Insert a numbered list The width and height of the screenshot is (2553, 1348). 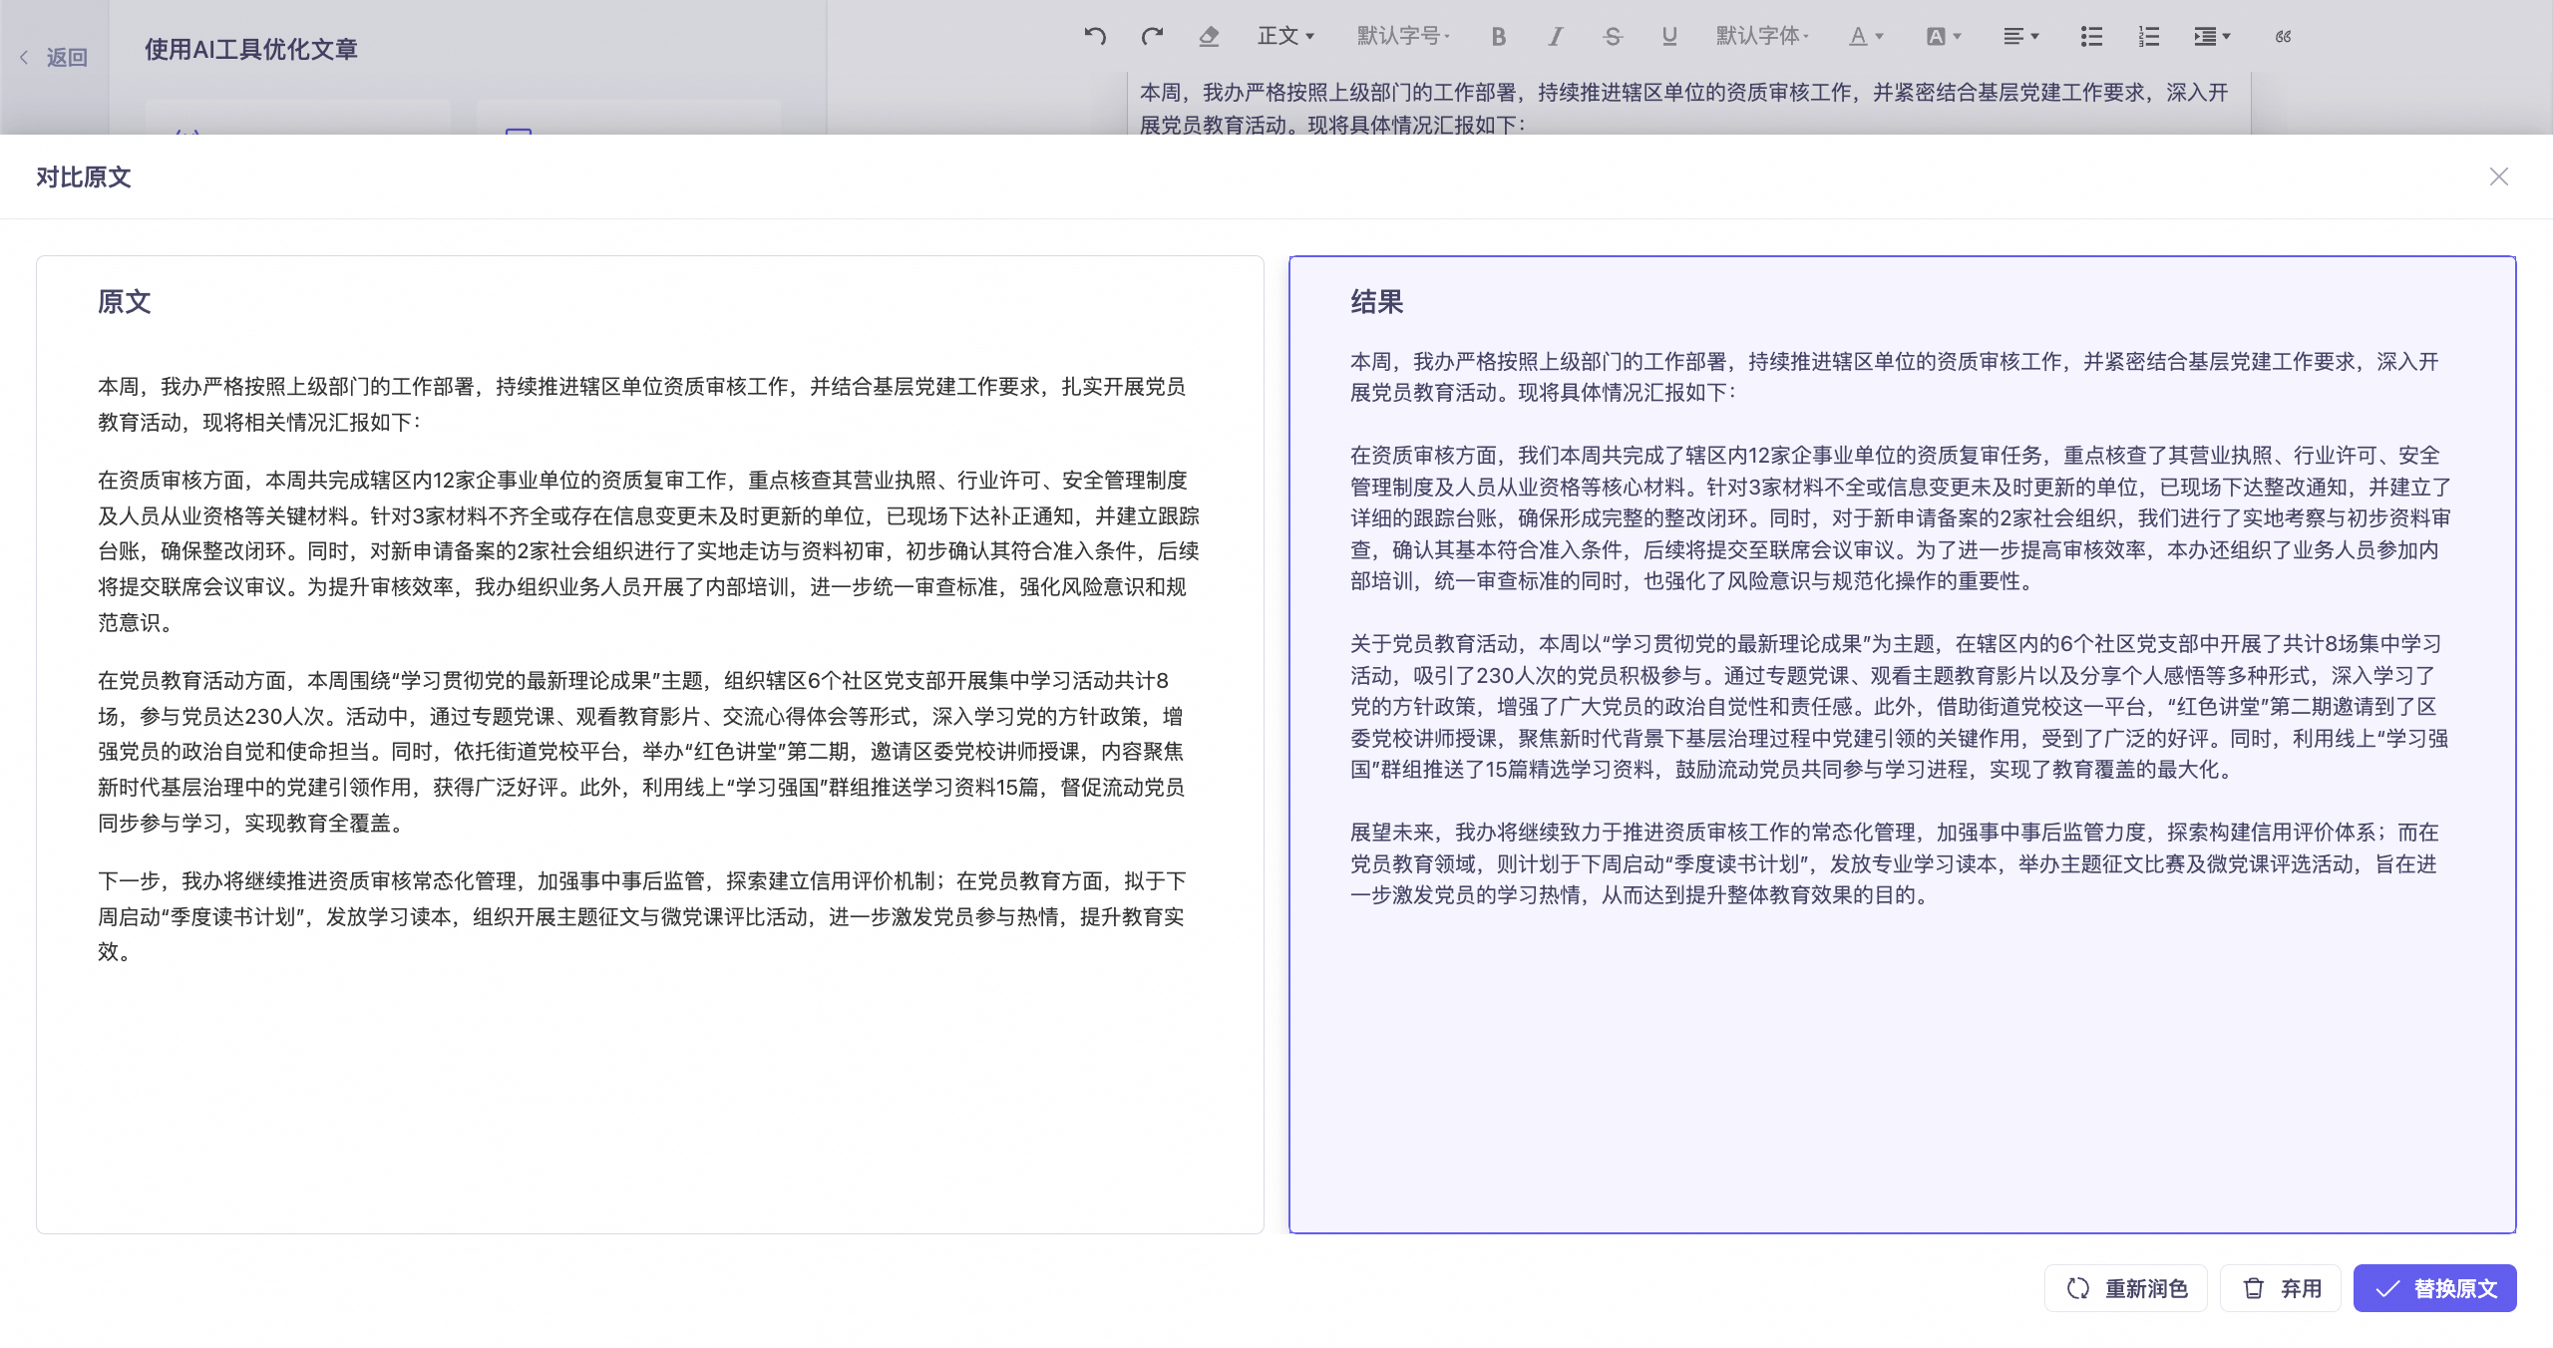tap(2148, 37)
